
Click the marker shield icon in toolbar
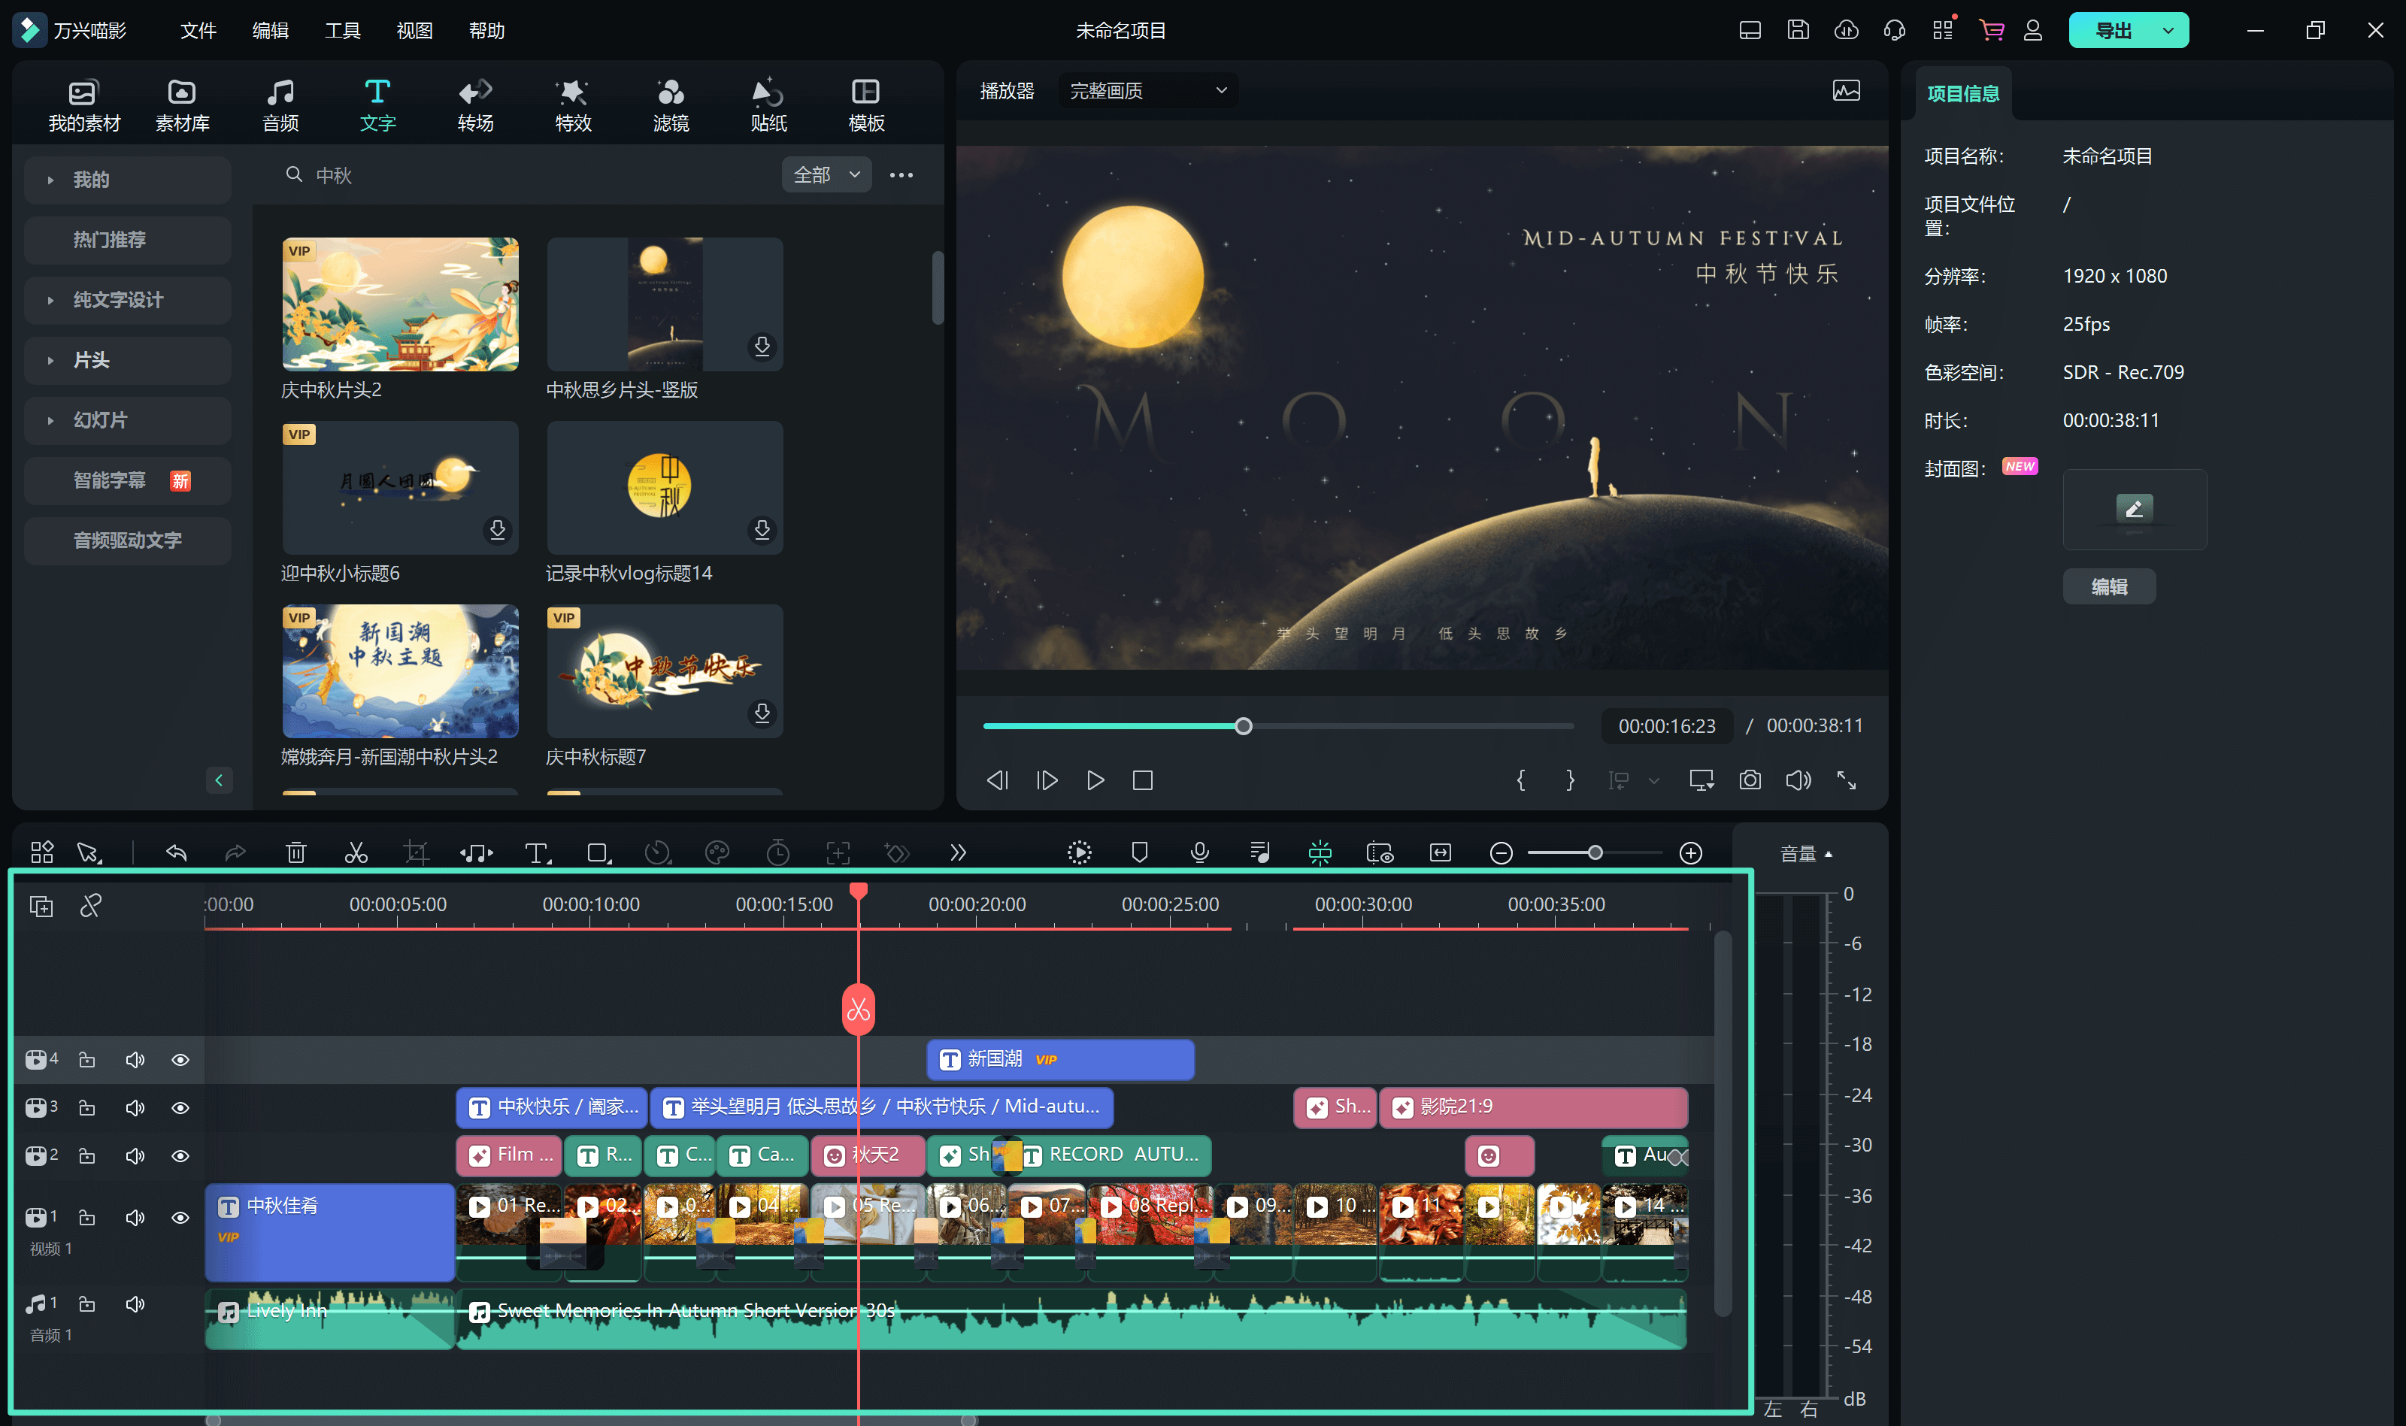tap(1140, 852)
